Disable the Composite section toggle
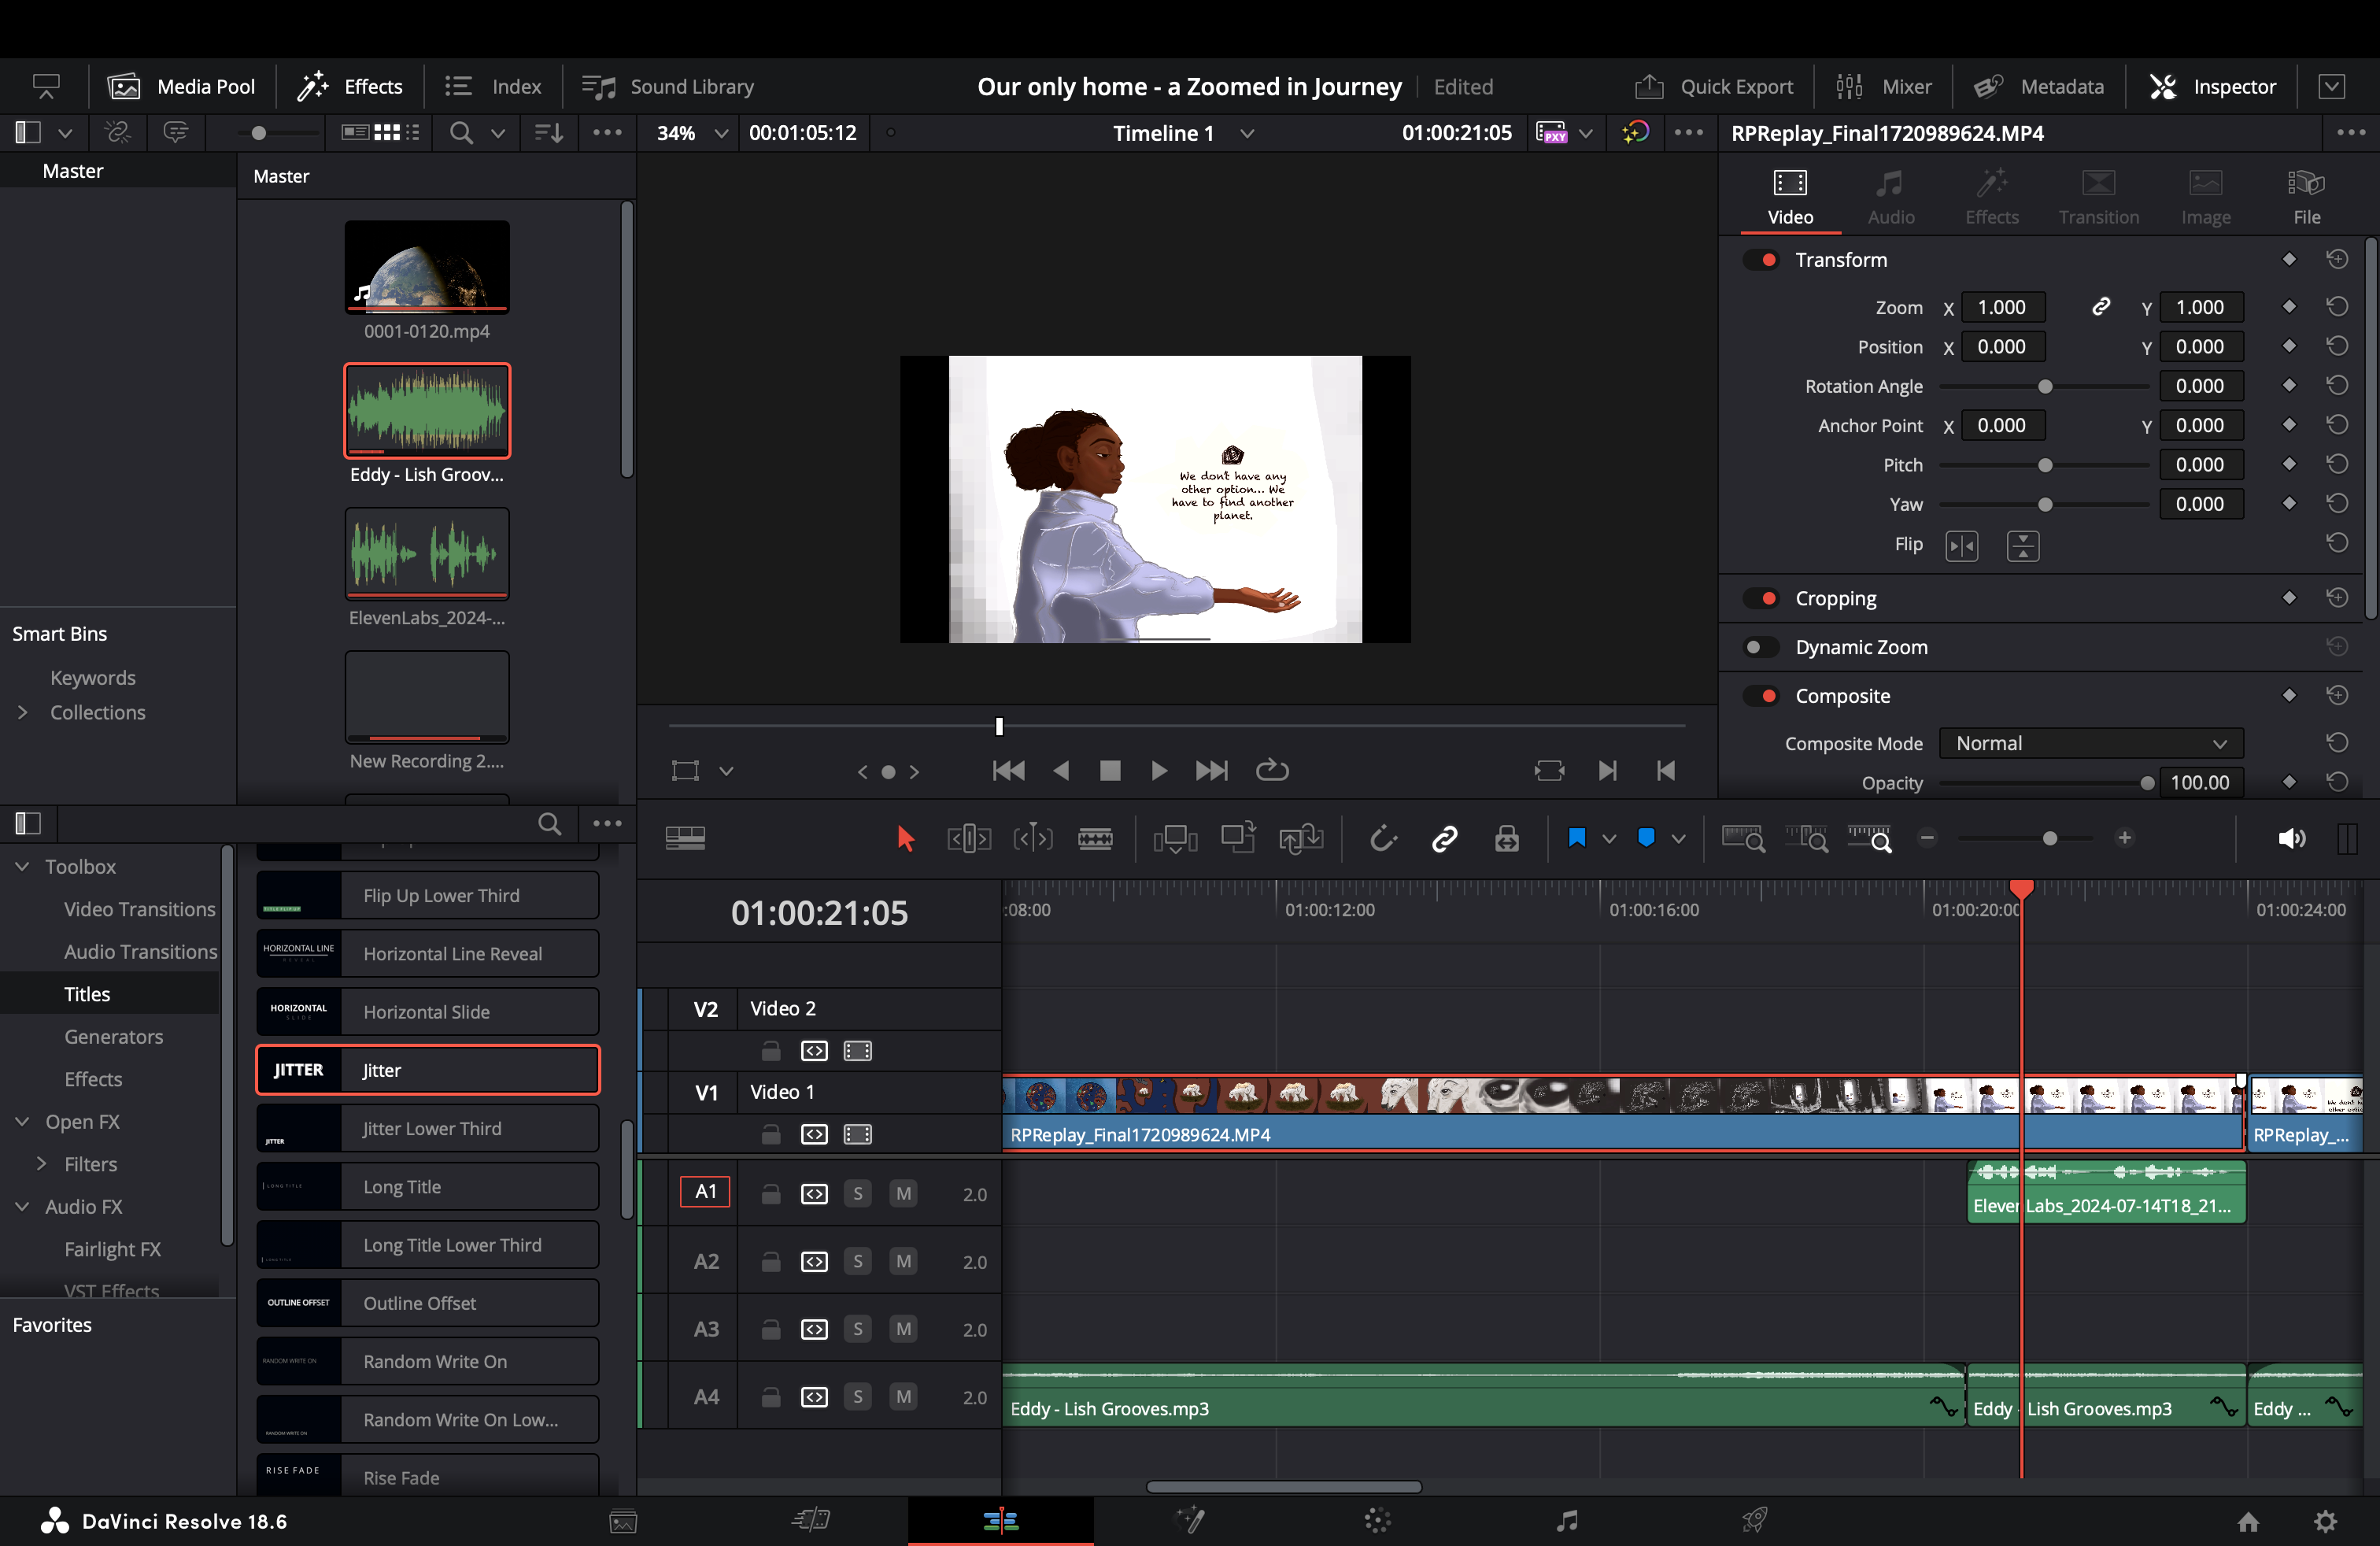2380x1546 pixels. [1761, 696]
